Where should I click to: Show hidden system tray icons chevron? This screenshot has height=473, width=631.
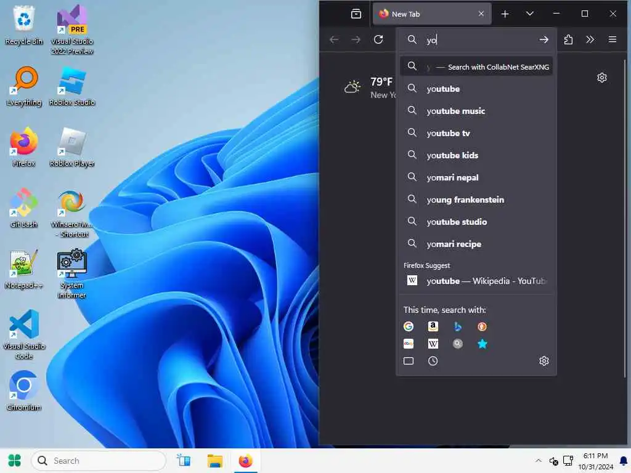(x=538, y=461)
